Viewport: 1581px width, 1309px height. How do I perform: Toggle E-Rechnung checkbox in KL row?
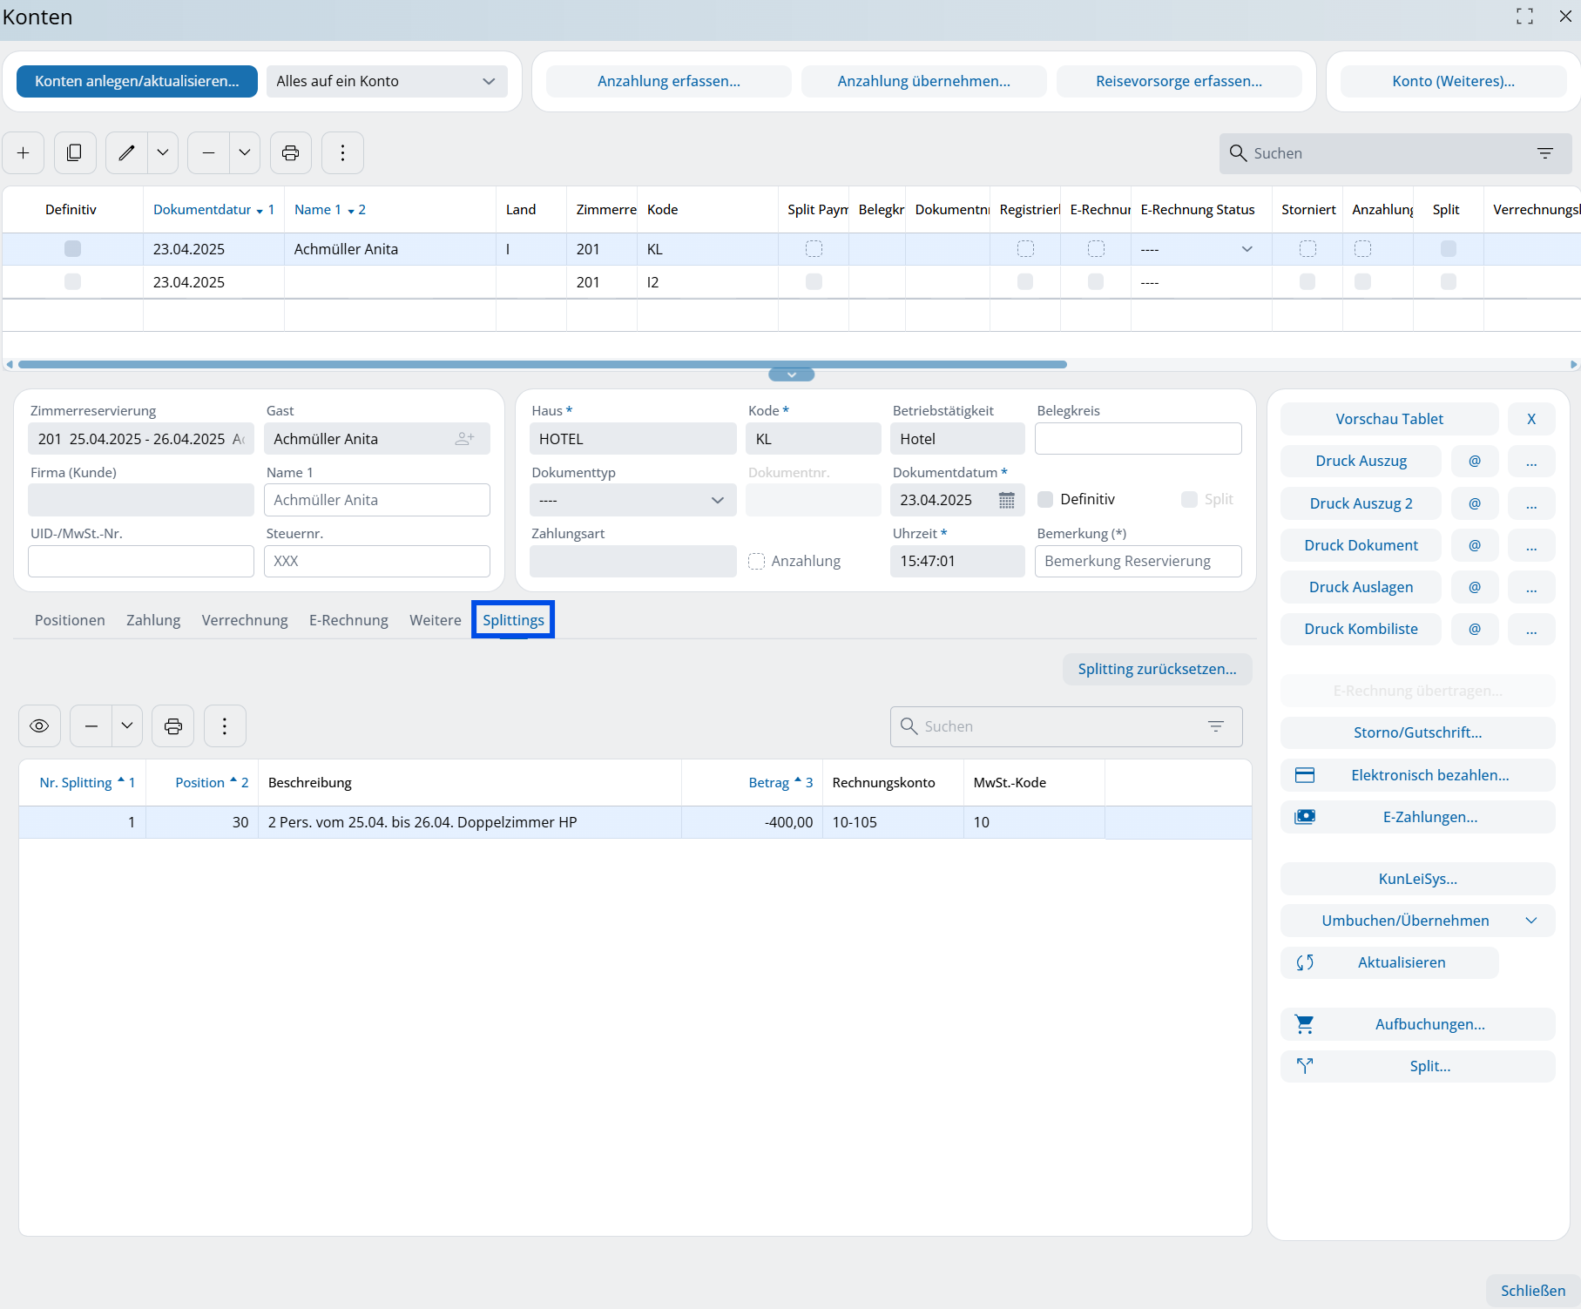tap(1096, 249)
